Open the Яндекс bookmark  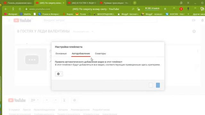coord(68,14)
